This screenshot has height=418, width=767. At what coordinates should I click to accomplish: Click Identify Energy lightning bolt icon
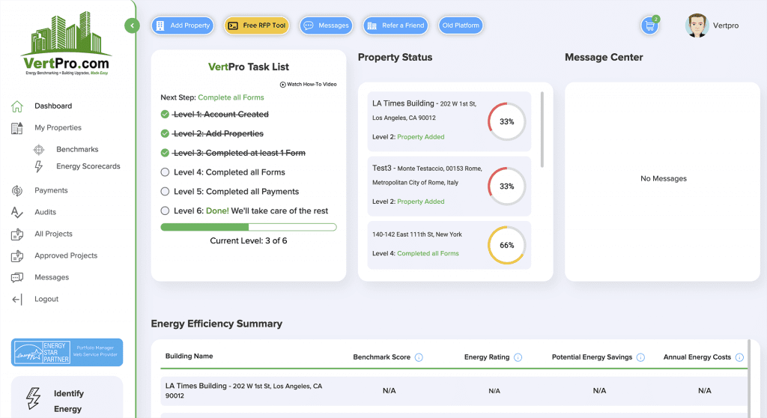pyautogui.click(x=33, y=399)
